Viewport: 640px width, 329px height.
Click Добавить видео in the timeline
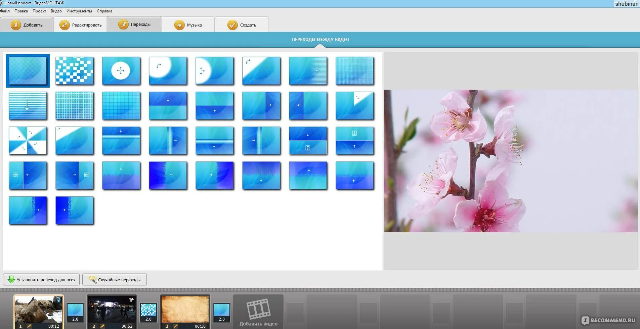click(258, 312)
